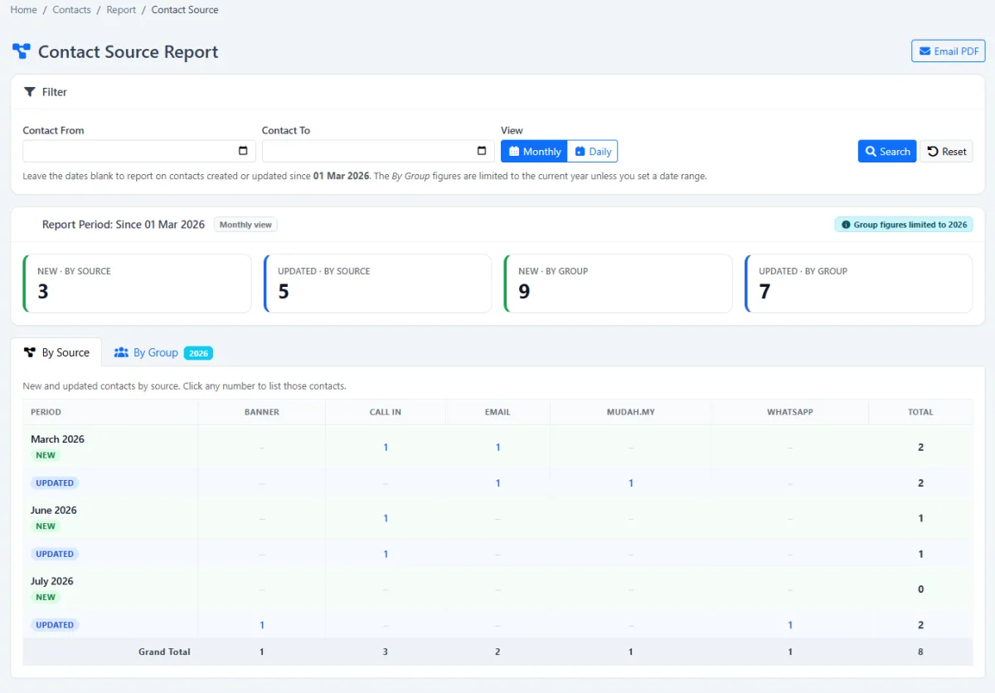Select the By Group tab
995x693 pixels.
163,352
